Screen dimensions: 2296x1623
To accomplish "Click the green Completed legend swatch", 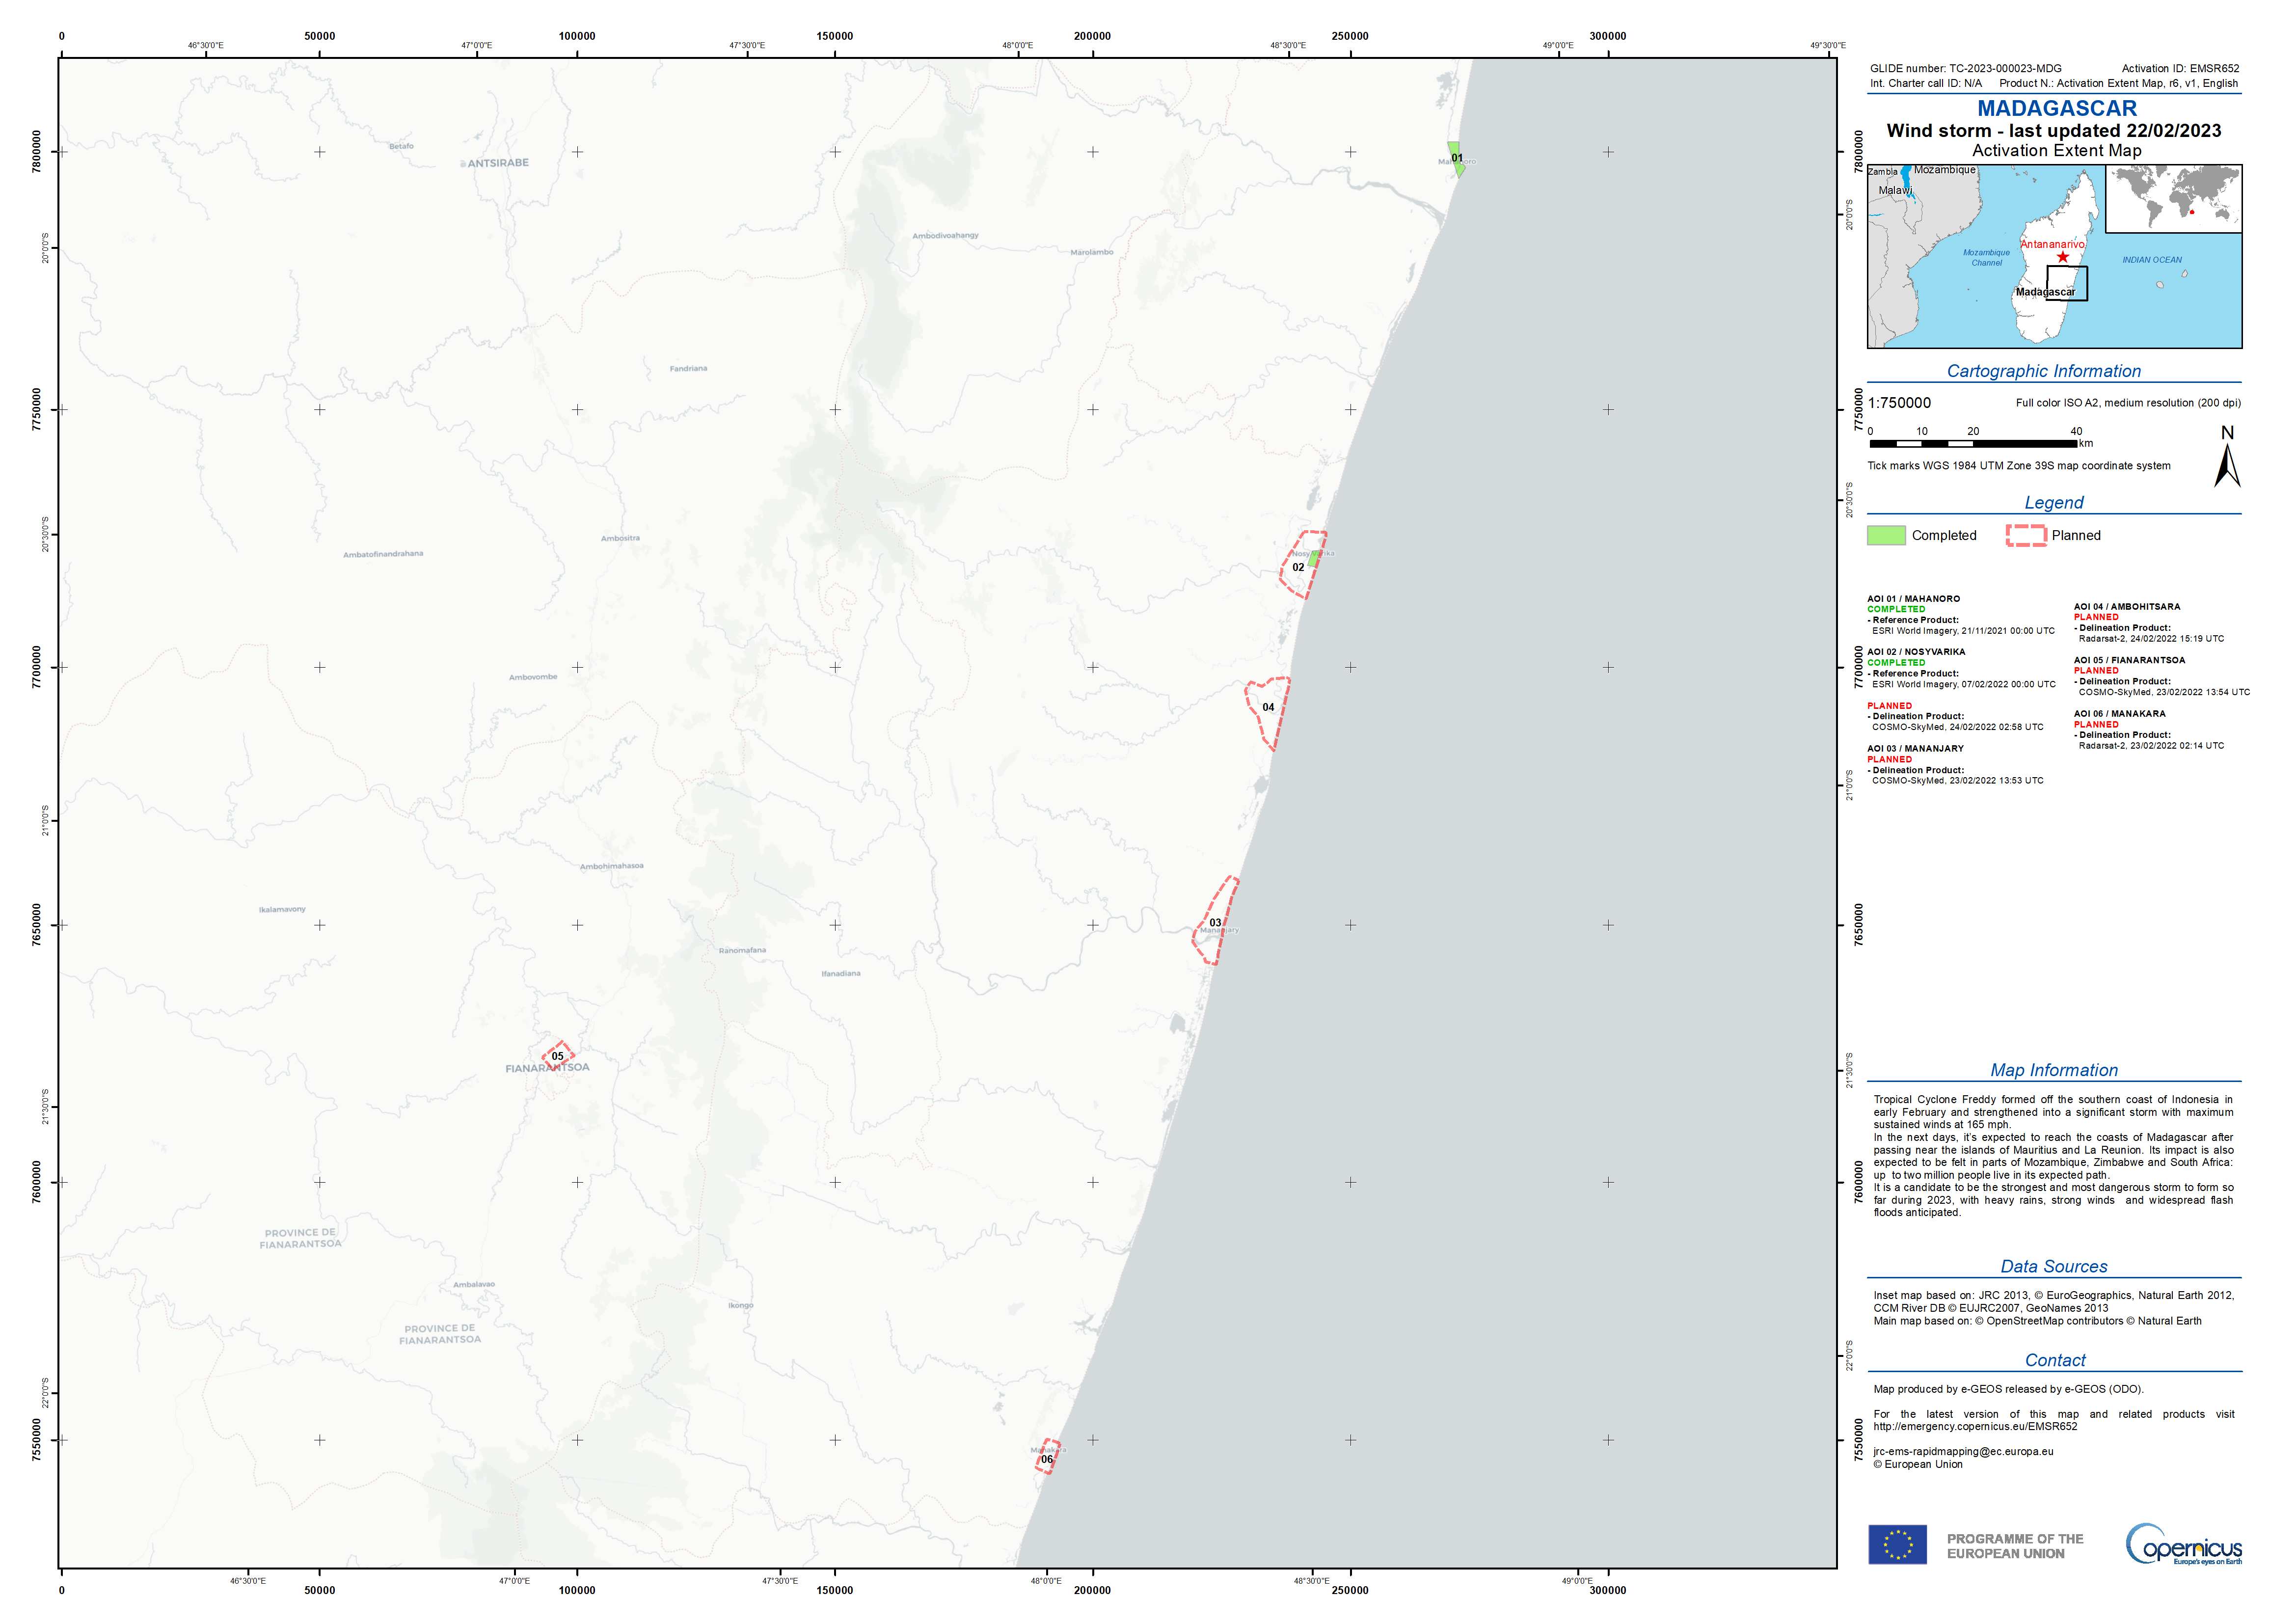I will pos(1886,535).
